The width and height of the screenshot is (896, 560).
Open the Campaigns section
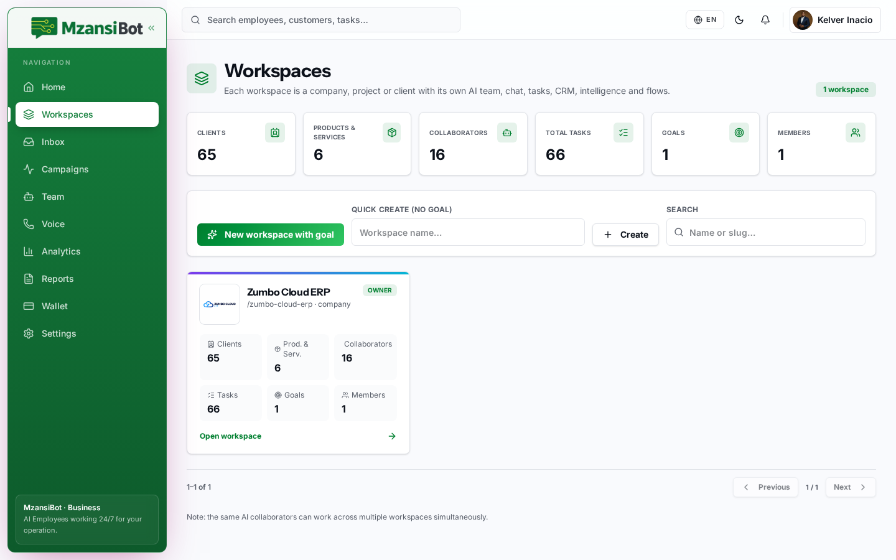tap(87, 169)
